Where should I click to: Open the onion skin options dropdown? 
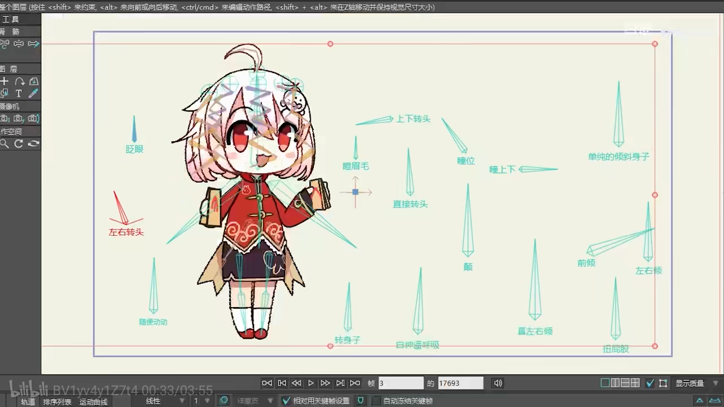point(253,401)
